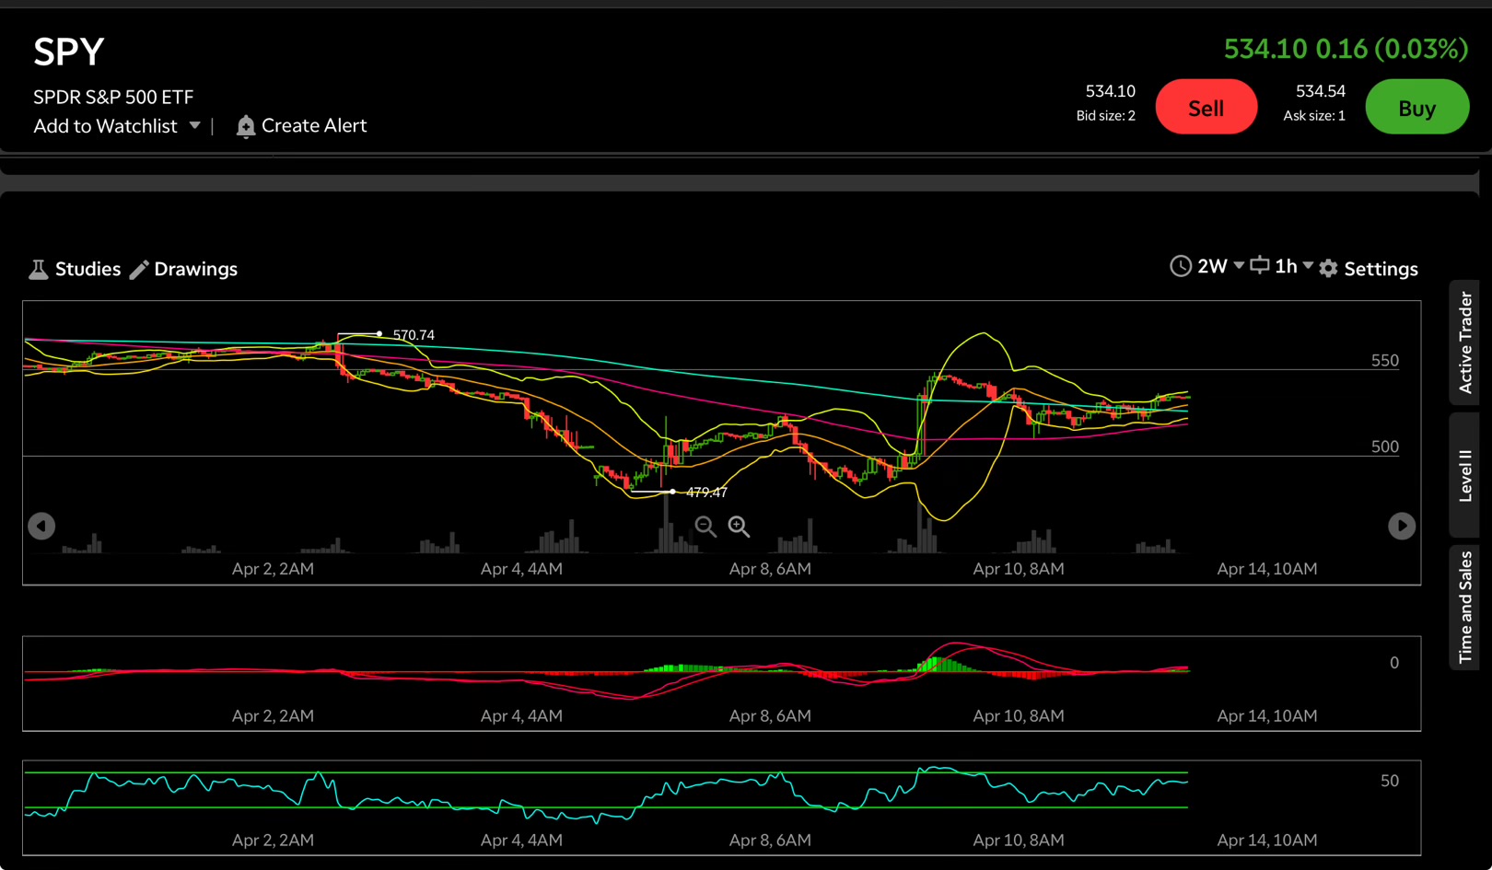Screen dimensions: 1492x870
Task: Click the Studies label
Action: pos(87,269)
